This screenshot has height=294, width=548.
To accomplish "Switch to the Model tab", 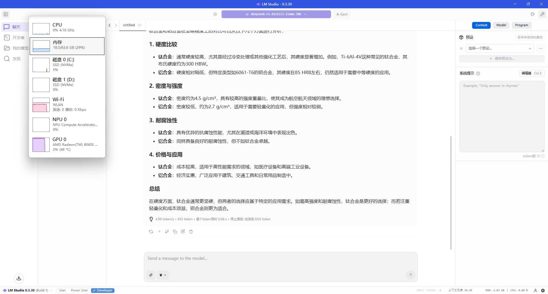I will coord(501,25).
